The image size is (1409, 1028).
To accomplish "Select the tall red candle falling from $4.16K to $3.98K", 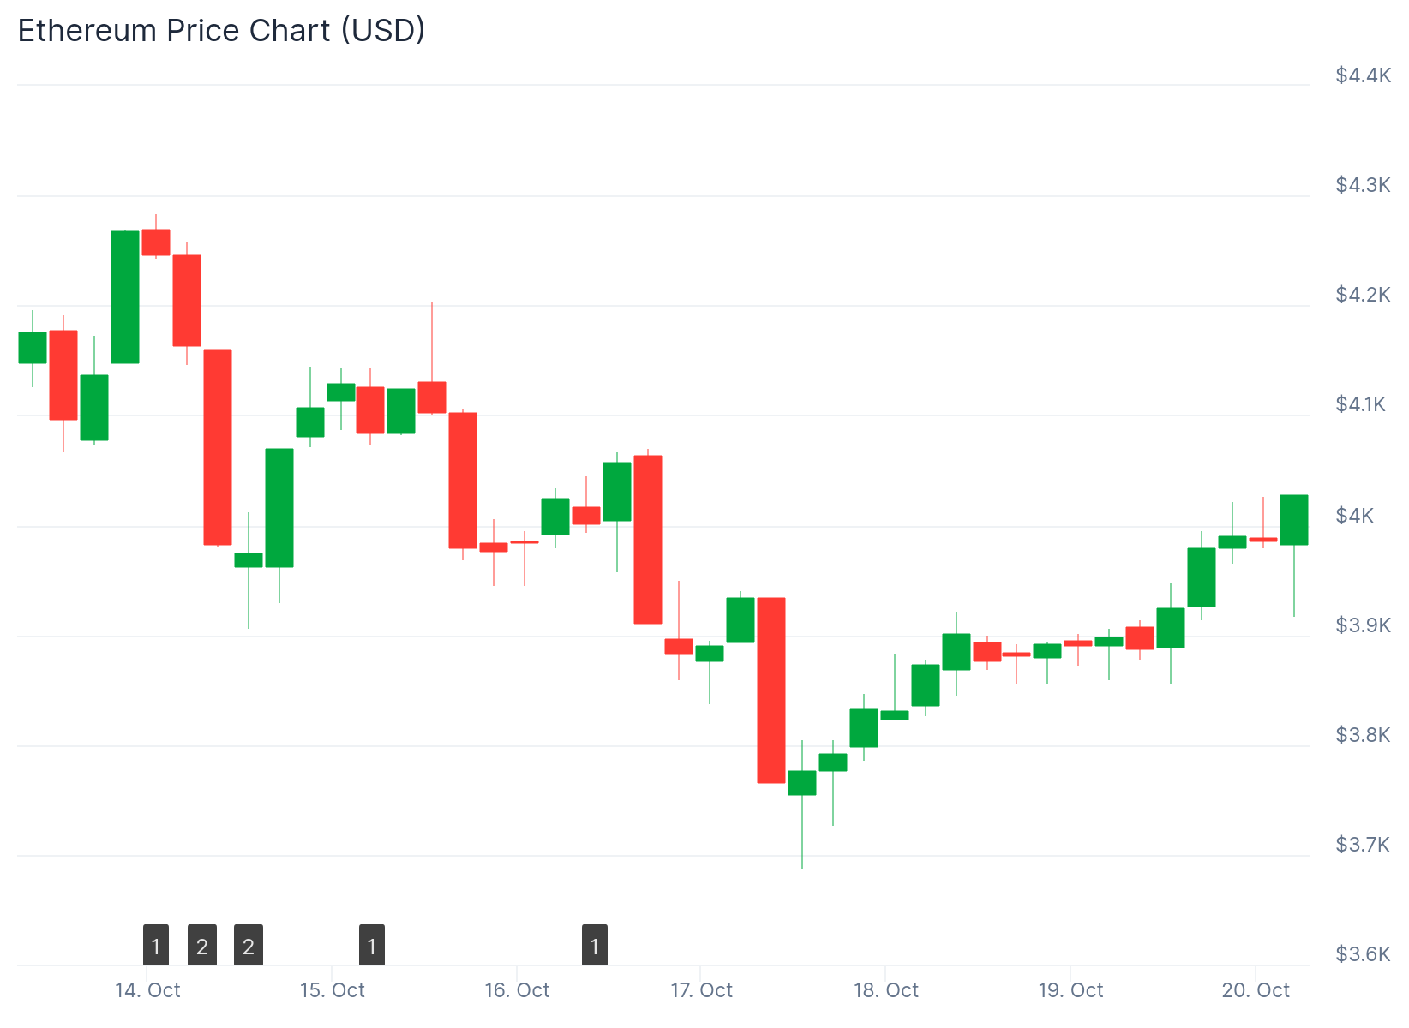I will pyautogui.click(x=218, y=446).
